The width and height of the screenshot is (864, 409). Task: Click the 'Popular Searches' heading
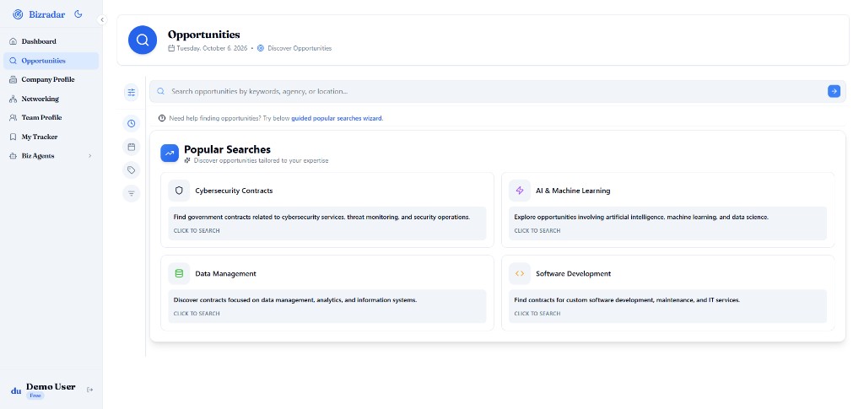[x=227, y=149]
